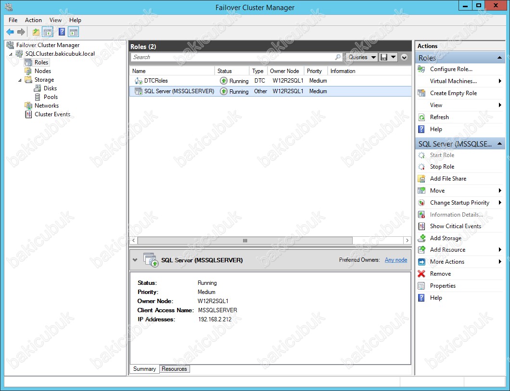Open the View menu in menu bar

(55, 20)
